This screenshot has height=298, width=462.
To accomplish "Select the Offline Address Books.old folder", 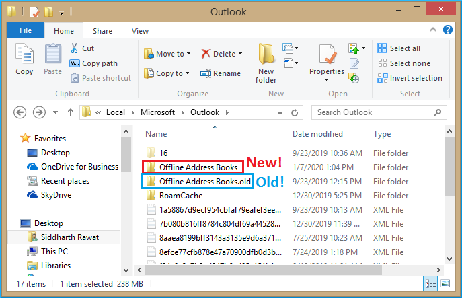I will (198, 181).
